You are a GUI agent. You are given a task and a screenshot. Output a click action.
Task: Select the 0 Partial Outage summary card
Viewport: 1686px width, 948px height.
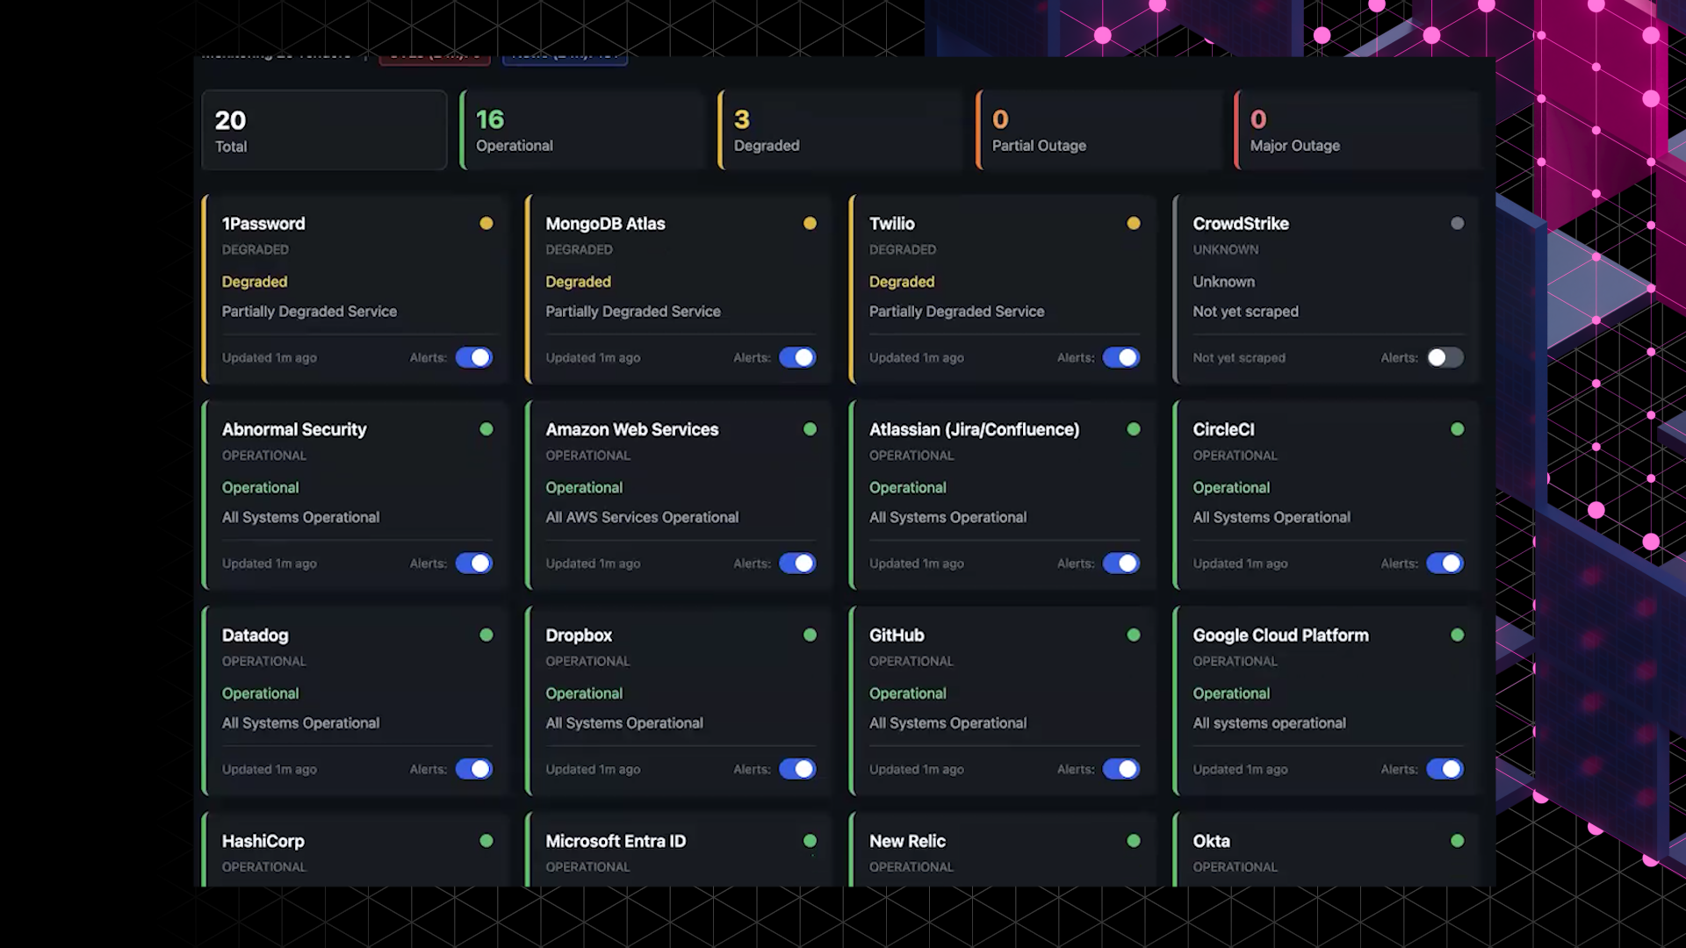(1099, 130)
